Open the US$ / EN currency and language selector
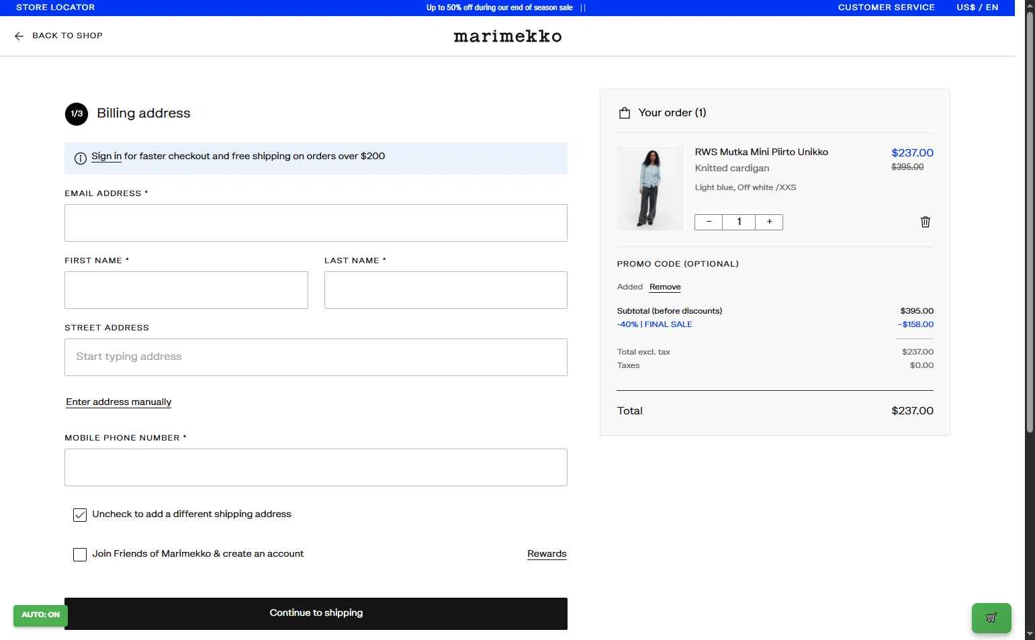1035x640 pixels. (x=977, y=7)
